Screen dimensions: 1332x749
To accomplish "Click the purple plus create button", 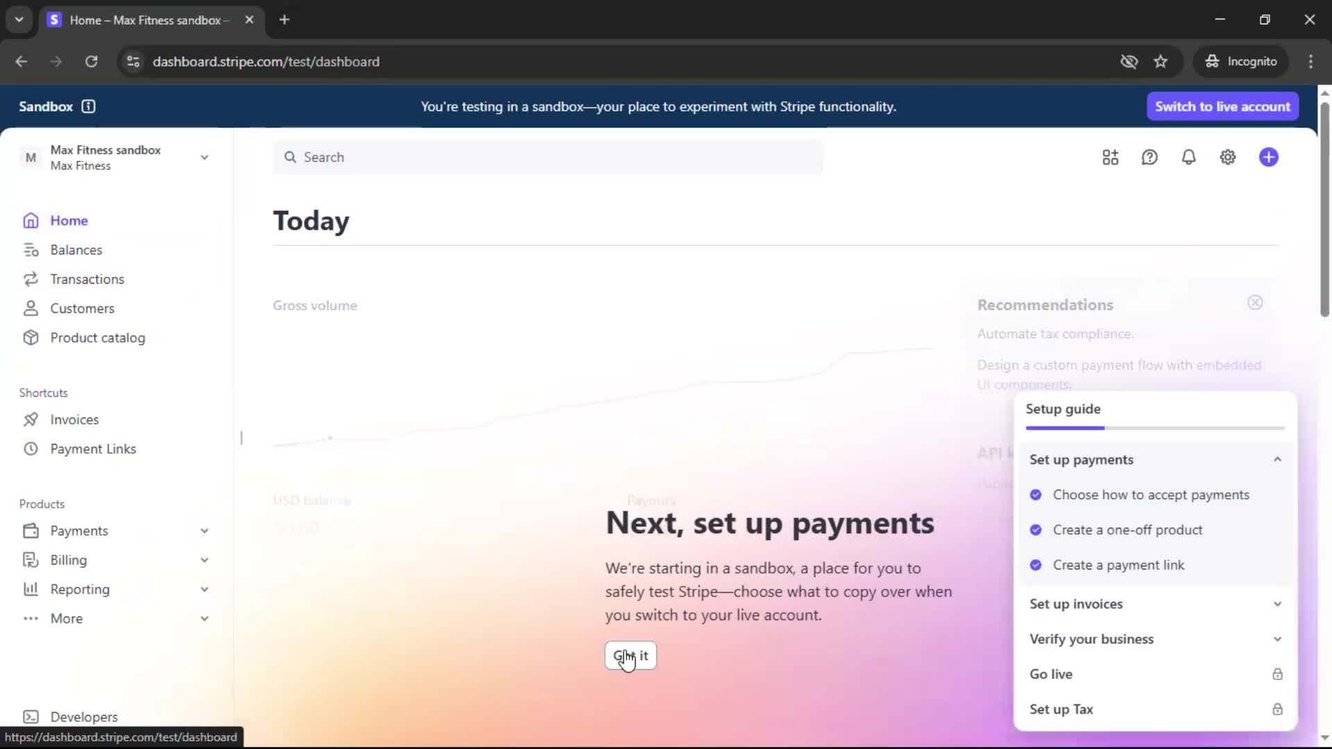I will pyautogui.click(x=1268, y=157).
